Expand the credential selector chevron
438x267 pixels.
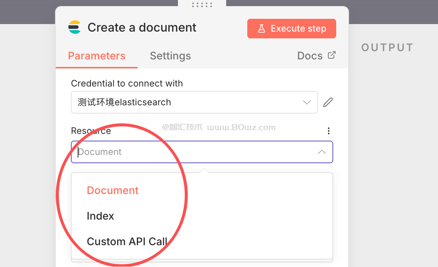(307, 102)
